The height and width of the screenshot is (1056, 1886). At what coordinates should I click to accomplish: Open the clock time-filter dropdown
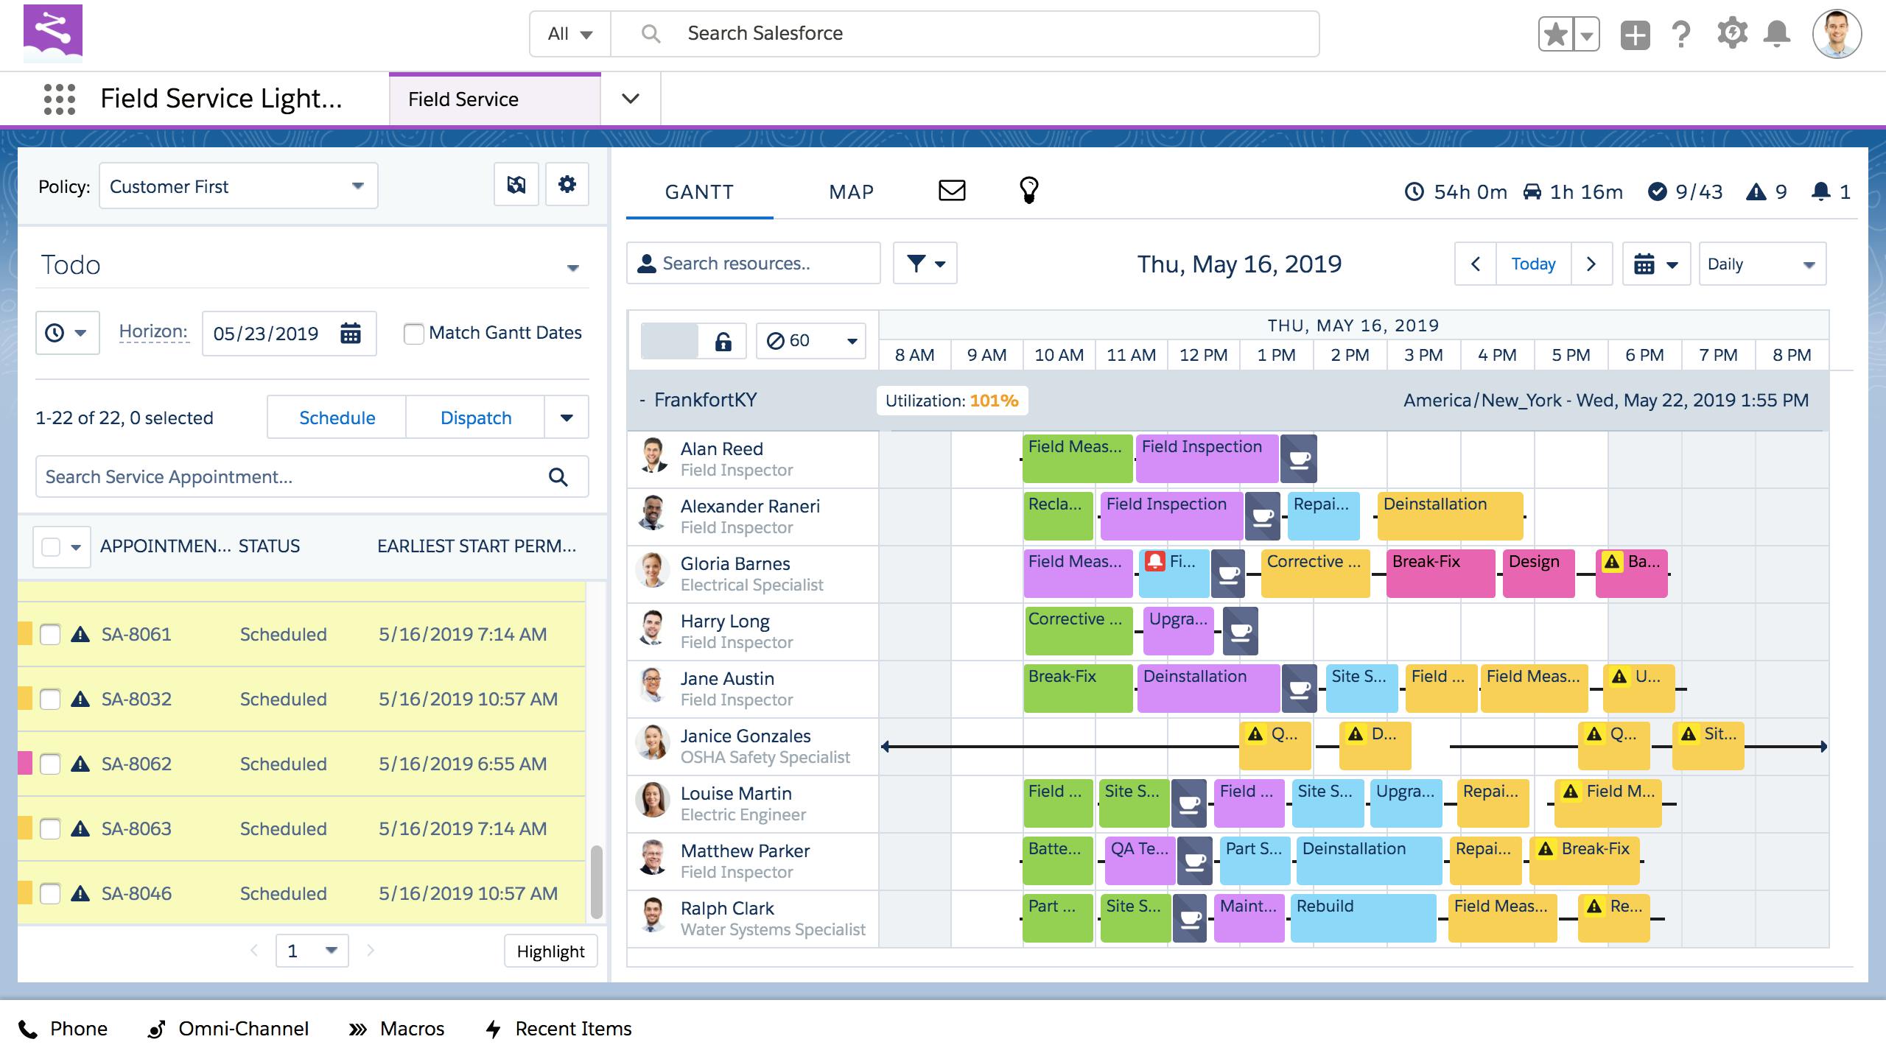(x=67, y=333)
